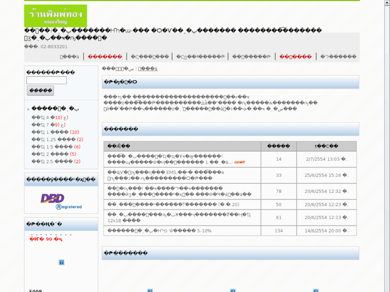Screen dimensions: 390x292
Task: Click the broken image icon in the left sidebar
Action: [x=62, y=262]
